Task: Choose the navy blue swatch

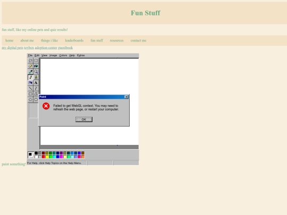Action: pos(57,153)
